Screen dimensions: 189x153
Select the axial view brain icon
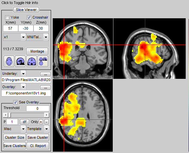[9, 61]
